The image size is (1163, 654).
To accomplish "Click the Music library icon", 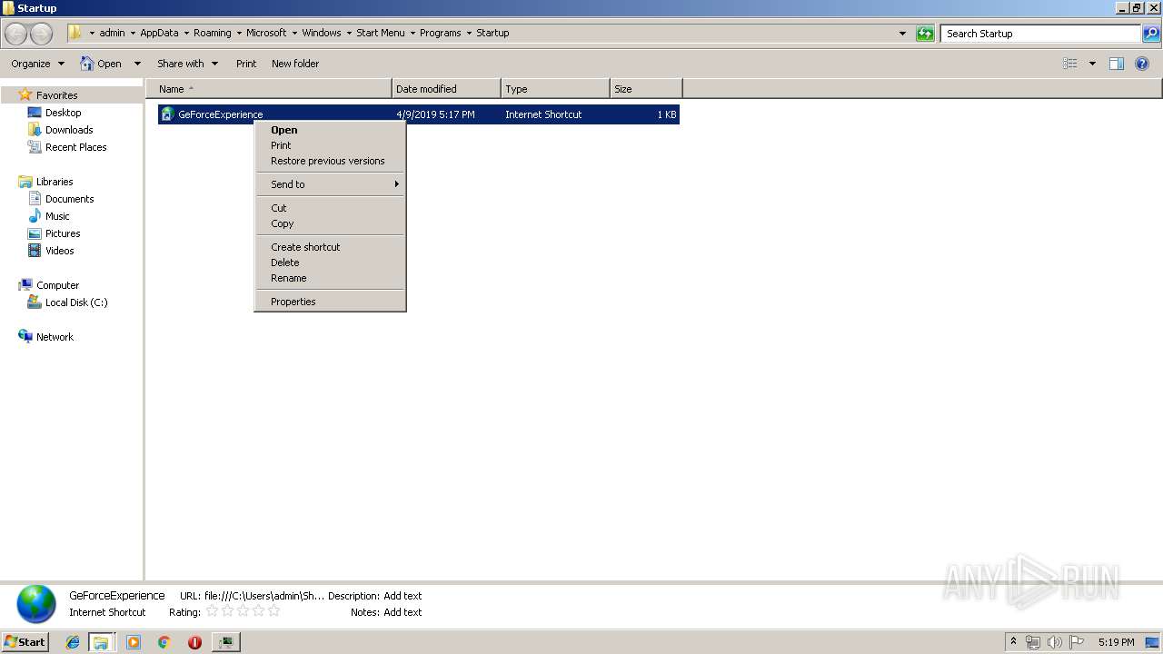I will pyautogui.click(x=35, y=216).
